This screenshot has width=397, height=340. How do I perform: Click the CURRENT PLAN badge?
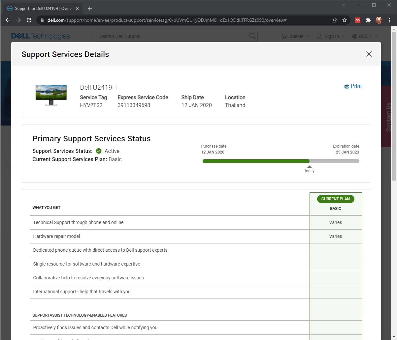[x=336, y=199]
